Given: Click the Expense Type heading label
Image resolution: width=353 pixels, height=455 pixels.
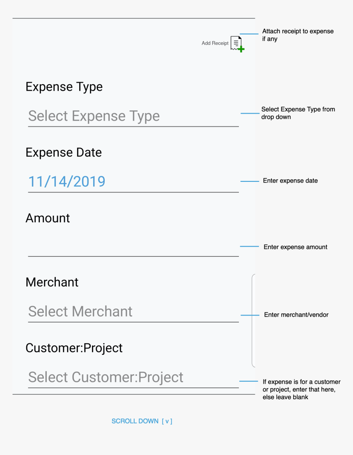Looking at the screenshot, I should [64, 87].
